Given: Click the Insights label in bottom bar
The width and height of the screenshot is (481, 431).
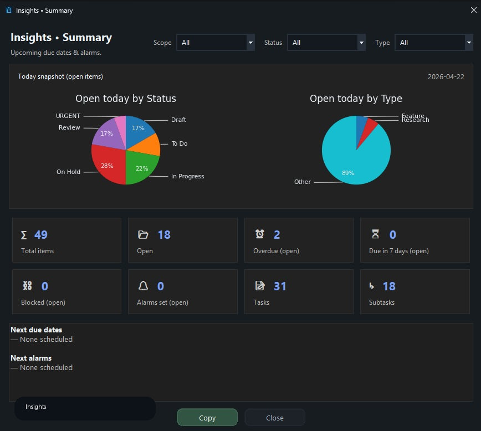Looking at the screenshot, I should 35,407.
